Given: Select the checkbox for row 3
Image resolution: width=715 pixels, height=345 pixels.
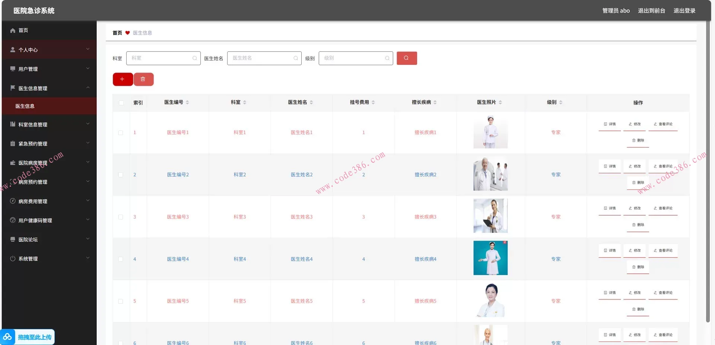Looking at the screenshot, I should point(121,217).
